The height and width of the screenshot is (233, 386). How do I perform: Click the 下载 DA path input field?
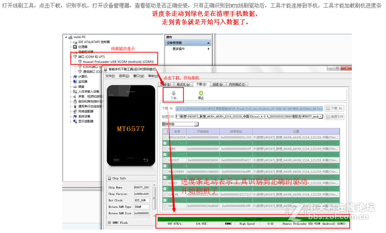point(249,108)
